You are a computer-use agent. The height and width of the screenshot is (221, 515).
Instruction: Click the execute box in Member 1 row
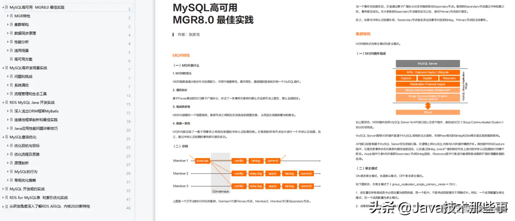(202, 161)
